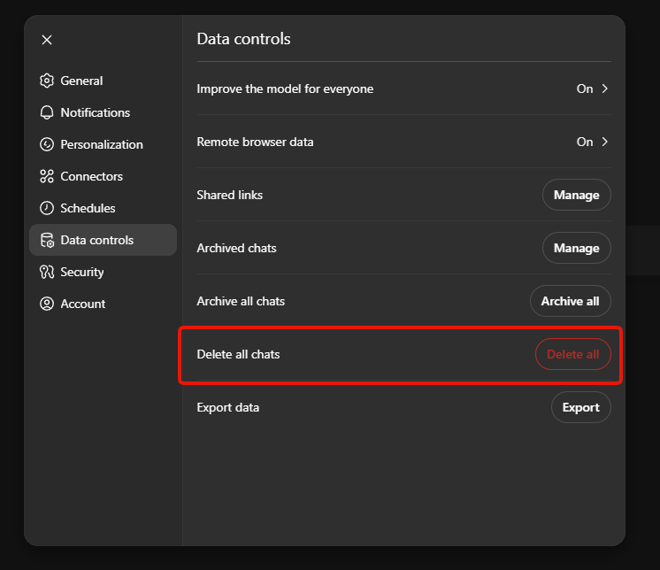Click the Connectors icon in sidebar
The width and height of the screenshot is (660, 570).
[47, 176]
